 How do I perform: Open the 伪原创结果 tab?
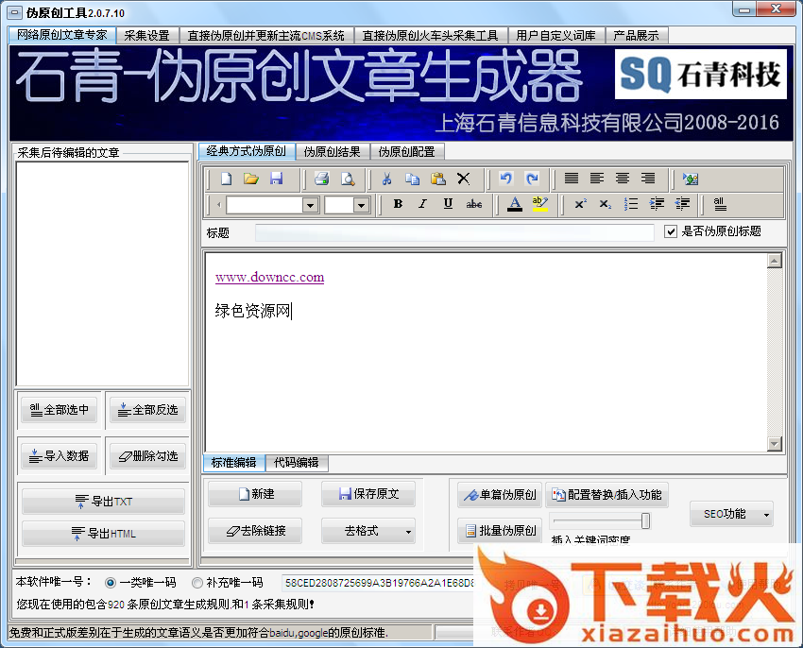[x=330, y=151]
